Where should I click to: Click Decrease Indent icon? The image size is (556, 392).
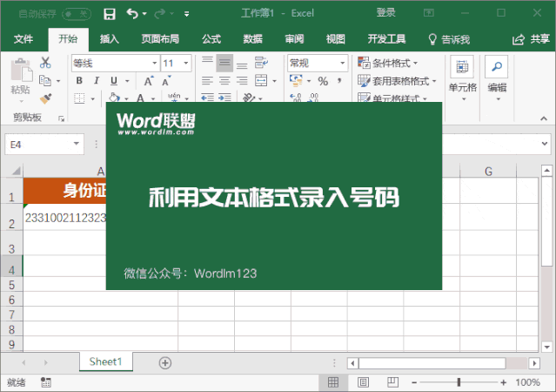[x=207, y=97]
